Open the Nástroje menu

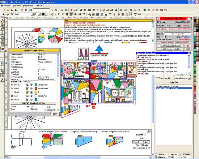[39, 5]
